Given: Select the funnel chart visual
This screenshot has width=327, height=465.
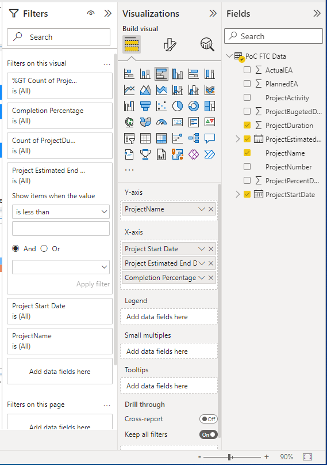Looking at the screenshot, I should [145, 106].
